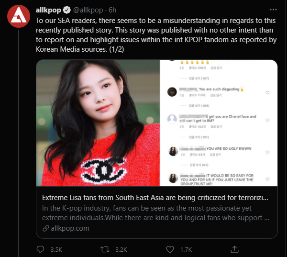Open the share menu for this tweet

[234, 249]
